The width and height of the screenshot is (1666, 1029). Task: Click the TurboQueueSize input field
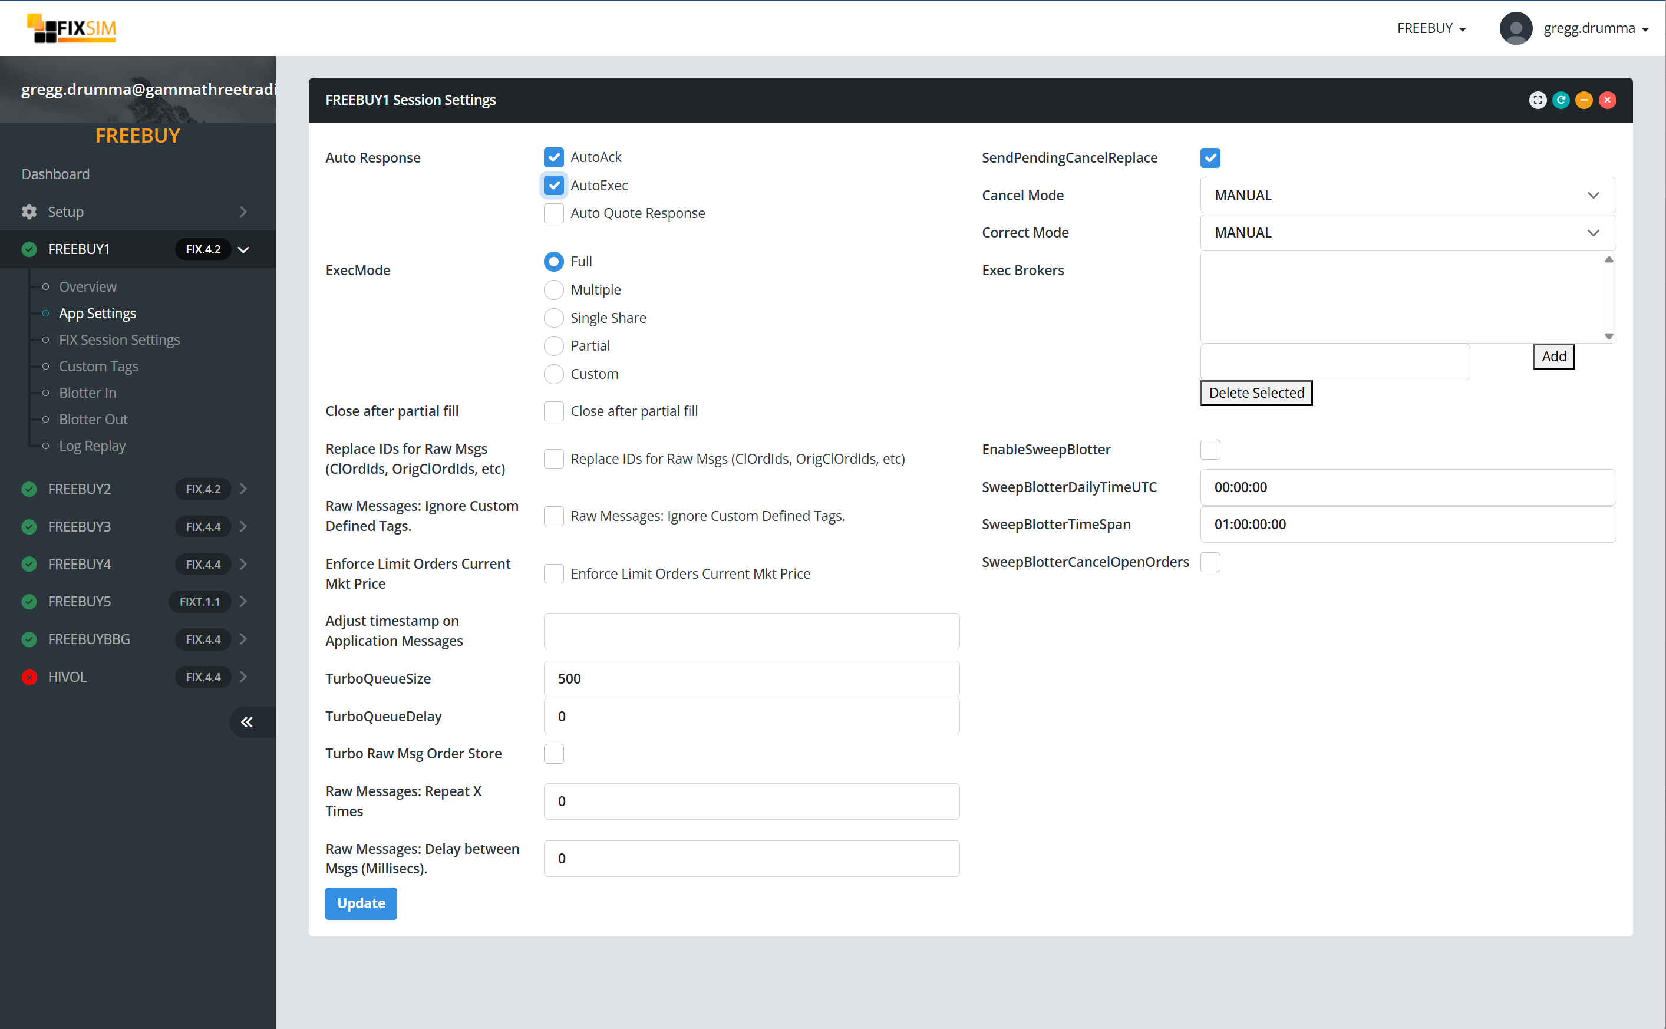point(751,678)
